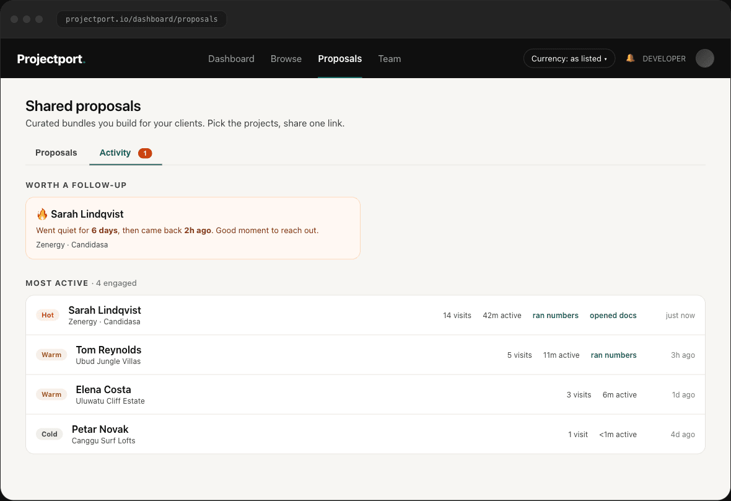This screenshot has width=731, height=501.
Task: Click the "14 visits" stat
Action: 457,316
